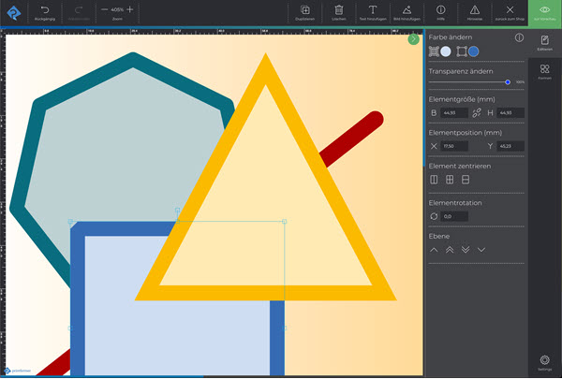
Task: Add text with Text hinzufügen
Action: [x=373, y=13]
